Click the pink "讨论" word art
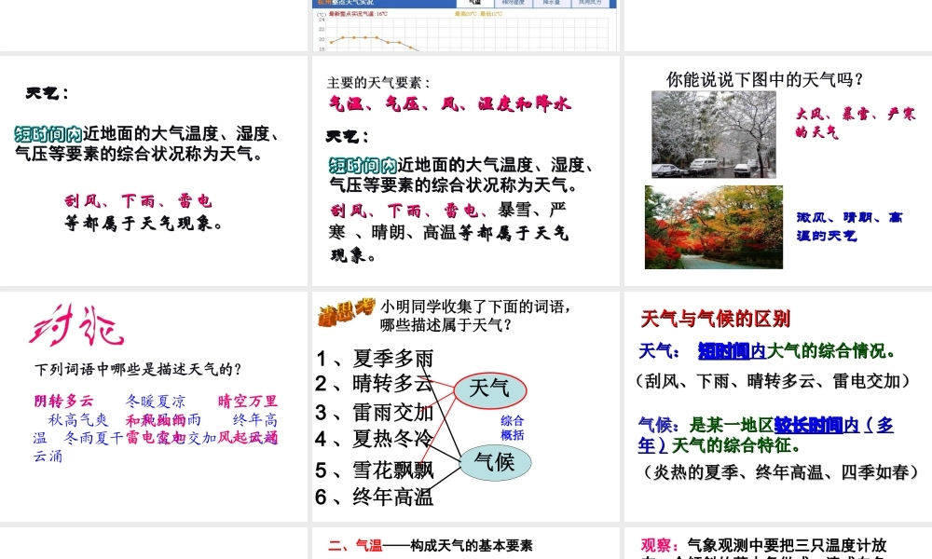This screenshot has width=932, height=559. (76, 325)
